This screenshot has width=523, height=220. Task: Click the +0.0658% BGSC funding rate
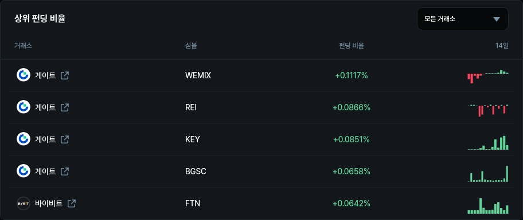click(x=352, y=171)
